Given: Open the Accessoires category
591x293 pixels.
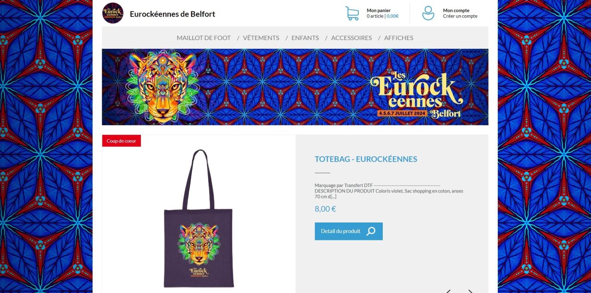Looking at the screenshot, I should coord(351,38).
